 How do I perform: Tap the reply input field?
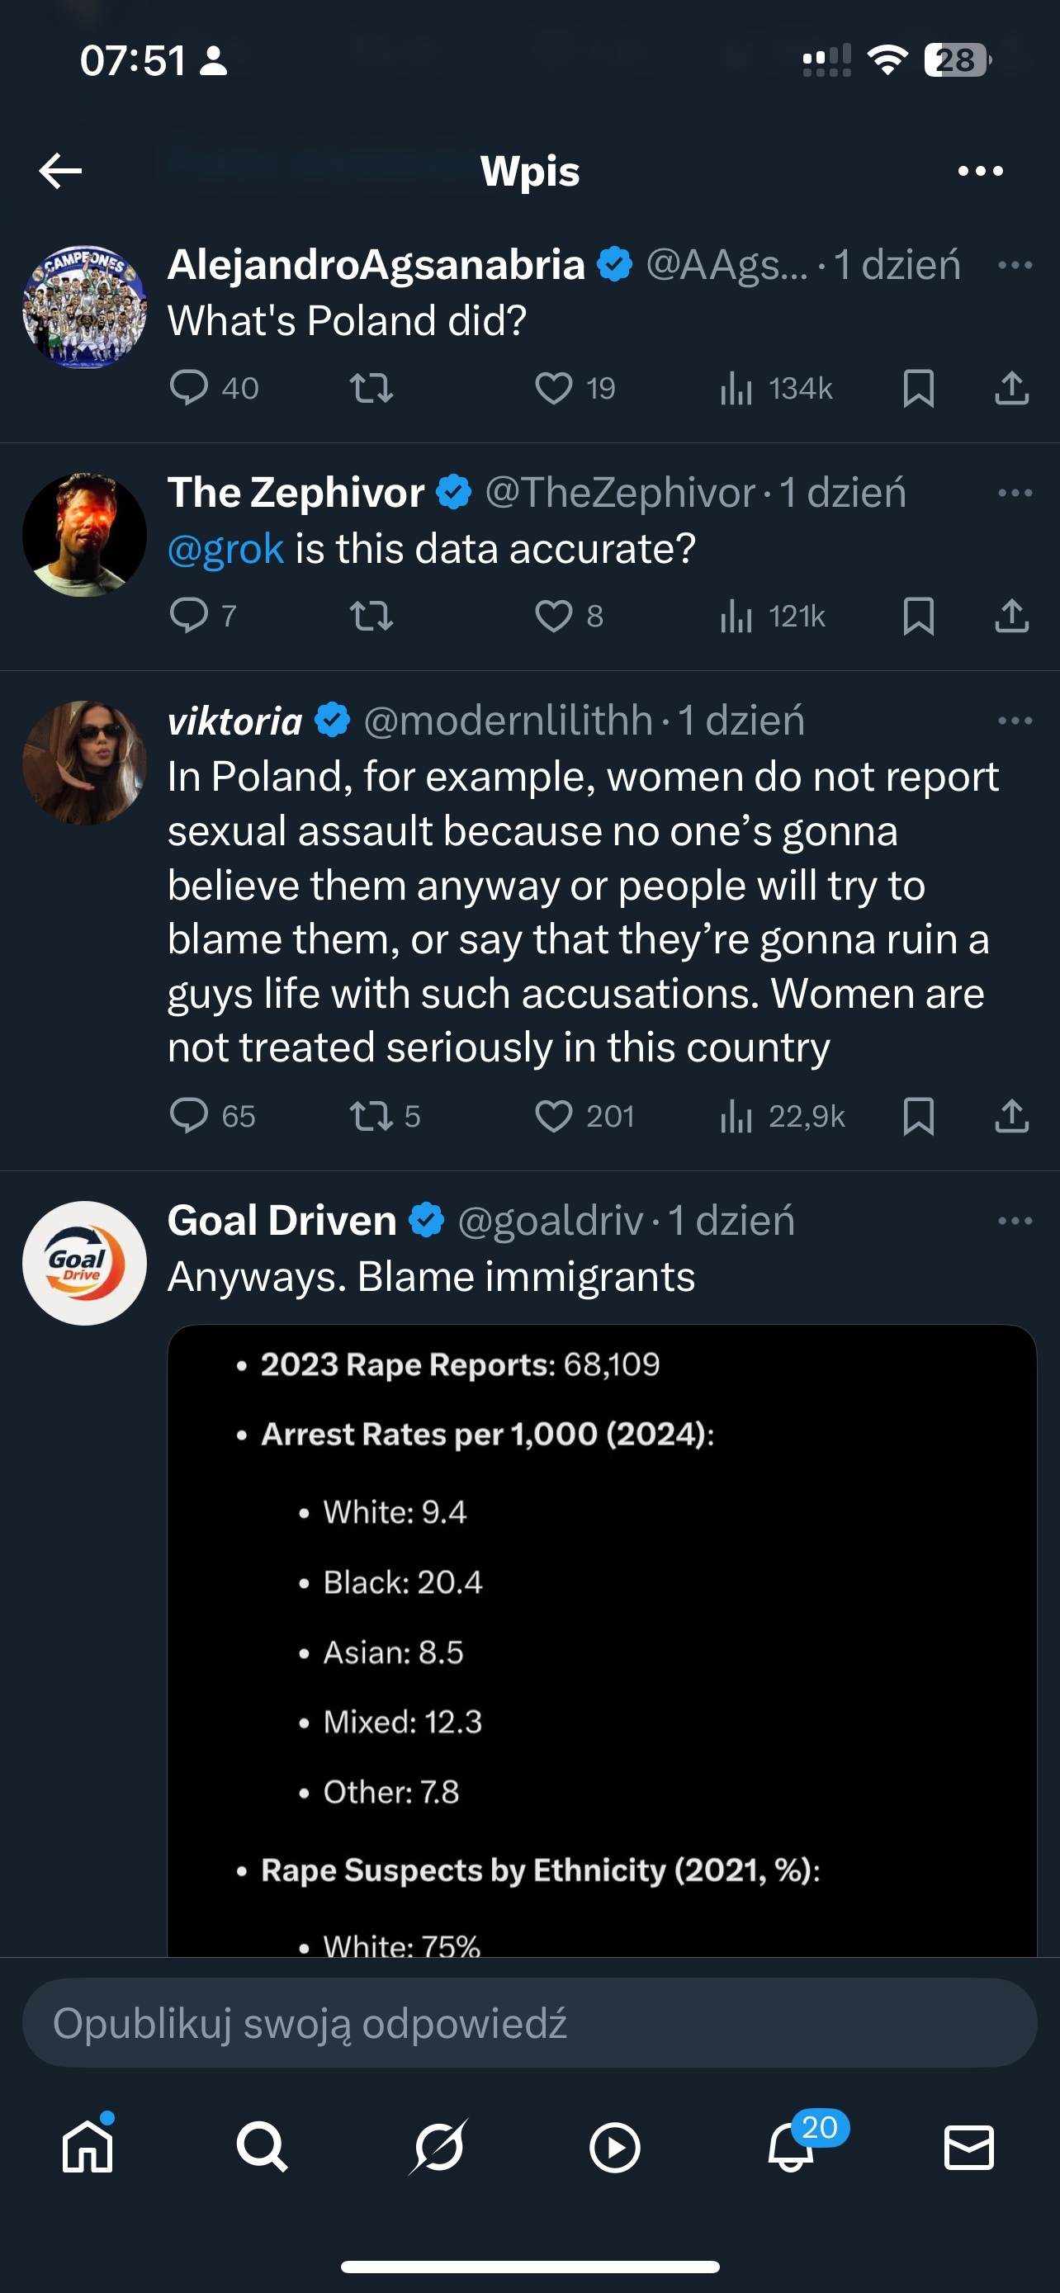coord(529,2022)
